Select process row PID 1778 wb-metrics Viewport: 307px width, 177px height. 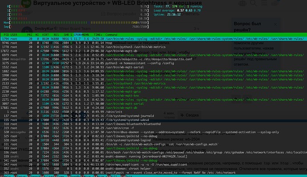point(153,47)
